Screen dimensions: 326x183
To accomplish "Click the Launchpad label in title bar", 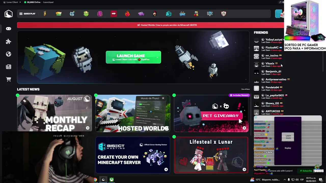I will 48,2.
